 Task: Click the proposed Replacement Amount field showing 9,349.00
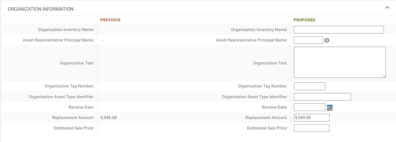(x=312, y=118)
